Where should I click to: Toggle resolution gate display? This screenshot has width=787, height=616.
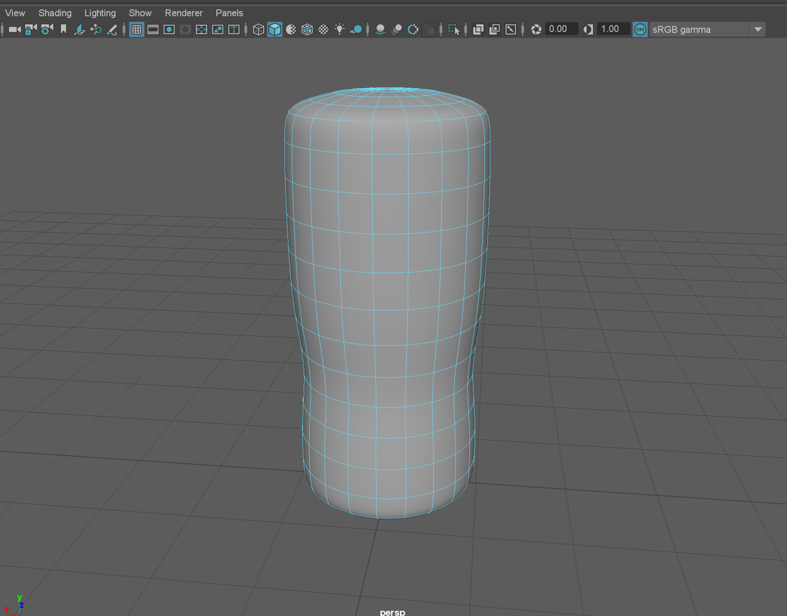coord(169,29)
